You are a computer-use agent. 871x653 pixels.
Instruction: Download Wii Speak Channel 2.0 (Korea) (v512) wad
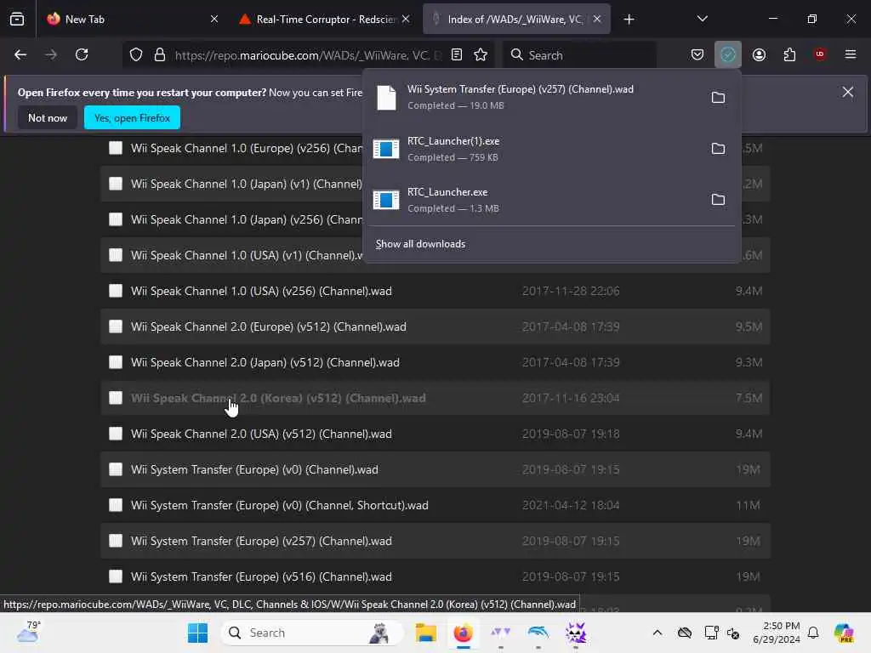coord(278,398)
